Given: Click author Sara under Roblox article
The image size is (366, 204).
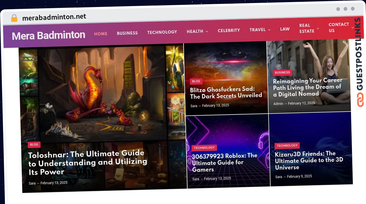Looking at the screenshot, I should pos(196,179).
